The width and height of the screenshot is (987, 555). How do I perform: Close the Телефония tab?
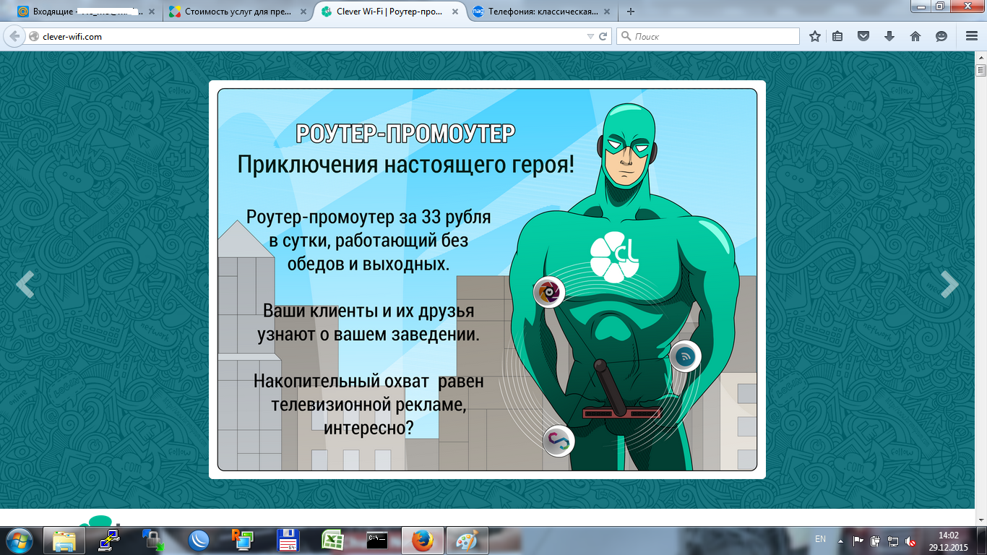pyautogui.click(x=608, y=12)
